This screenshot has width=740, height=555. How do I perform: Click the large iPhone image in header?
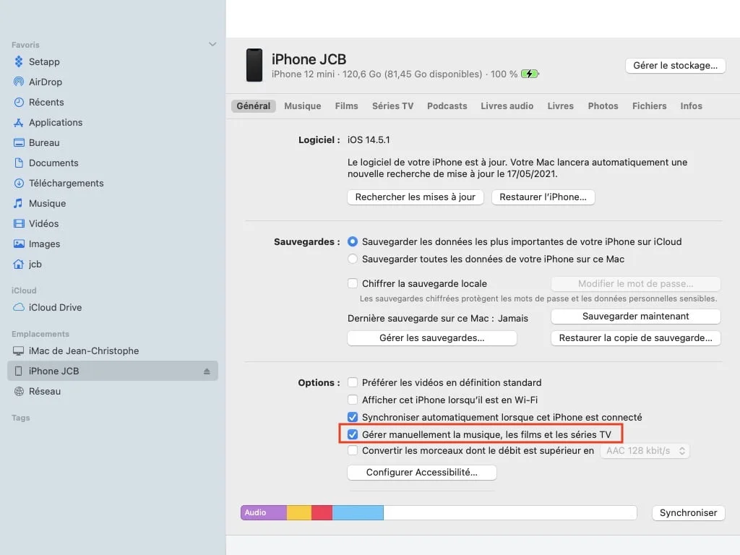click(254, 65)
